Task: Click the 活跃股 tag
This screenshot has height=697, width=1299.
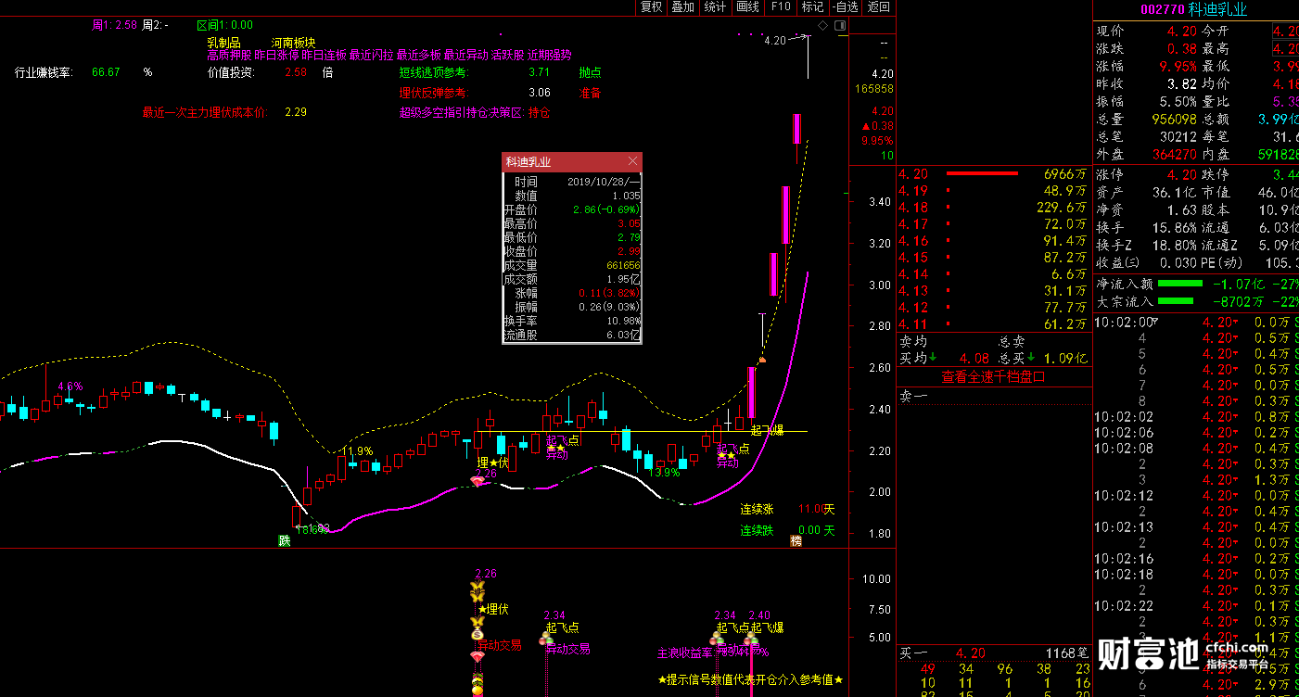Action: pyautogui.click(x=508, y=55)
